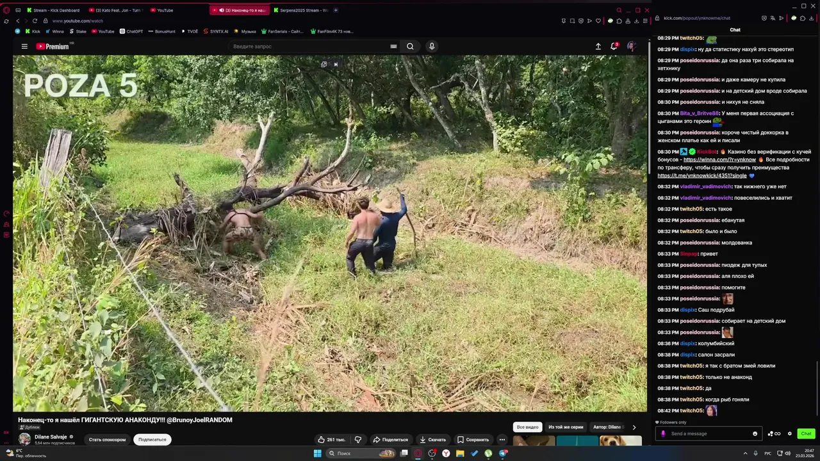Image resolution: width=820 pixels, height=461 pixels.
Task: Click РУС language indicator in system tray
Action: (767, 453)
